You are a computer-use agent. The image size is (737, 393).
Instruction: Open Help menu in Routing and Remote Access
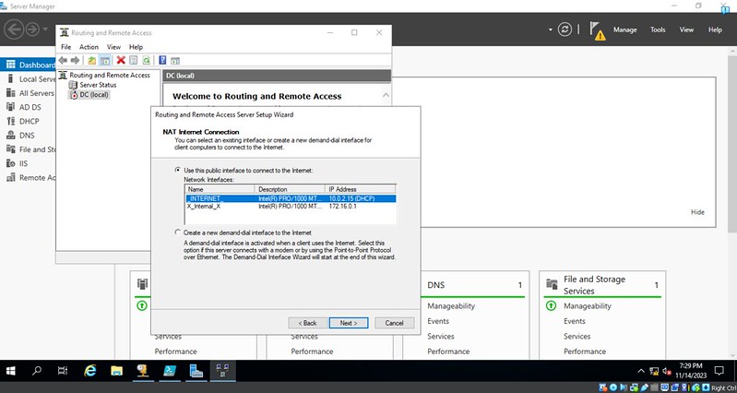click(x=136, y=47)
